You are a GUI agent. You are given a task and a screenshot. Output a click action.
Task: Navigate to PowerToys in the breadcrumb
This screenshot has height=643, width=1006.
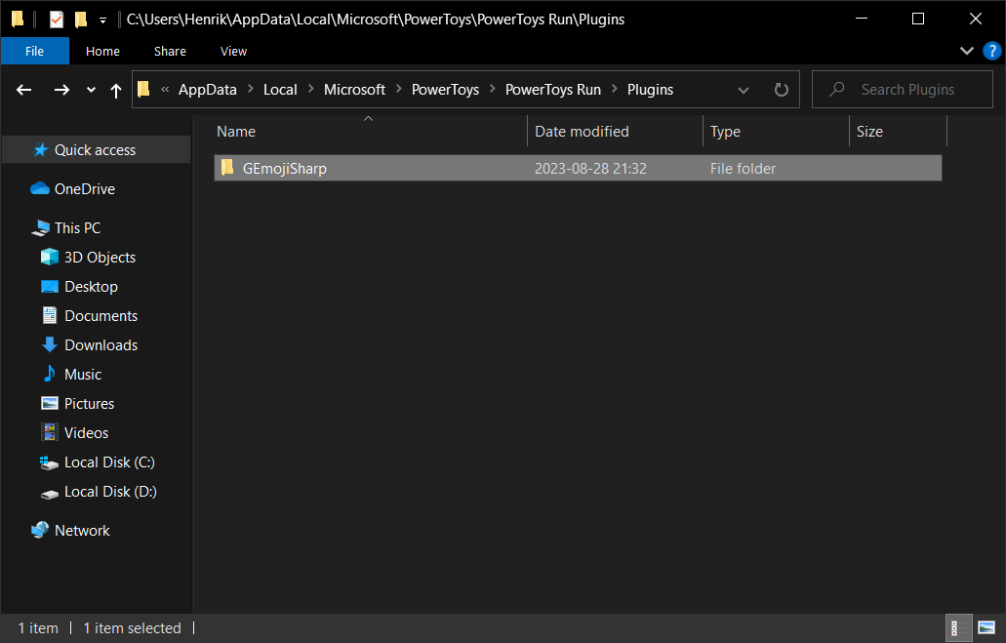click(x=445, y=90)
